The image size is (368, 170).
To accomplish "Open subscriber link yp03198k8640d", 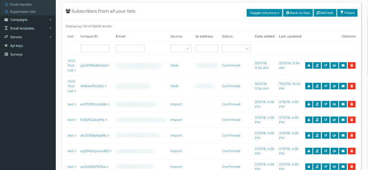I will click(95, 66).
